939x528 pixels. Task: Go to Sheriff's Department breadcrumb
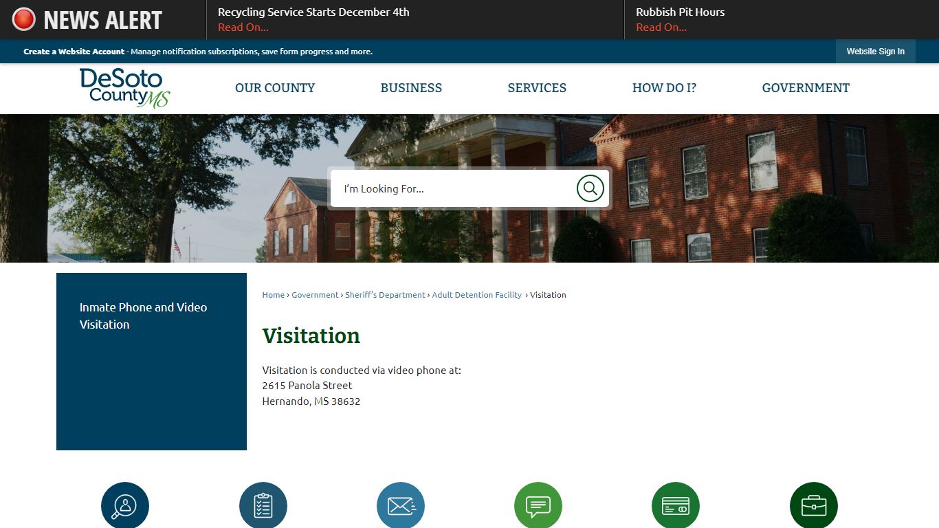(385, 295)
